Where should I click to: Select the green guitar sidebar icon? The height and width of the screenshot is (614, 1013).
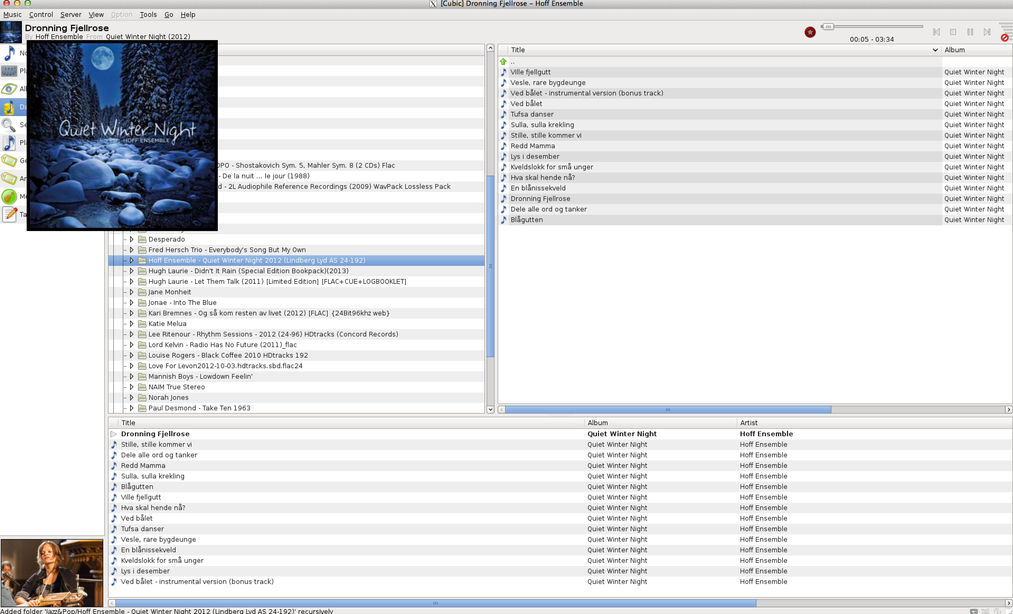(9, 197)
